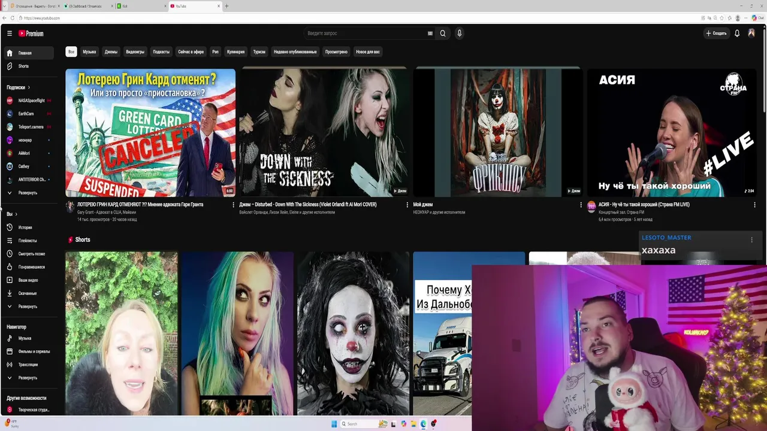
Task: Open the Windows Start button in the taskbar
Action: pos(334,424)
